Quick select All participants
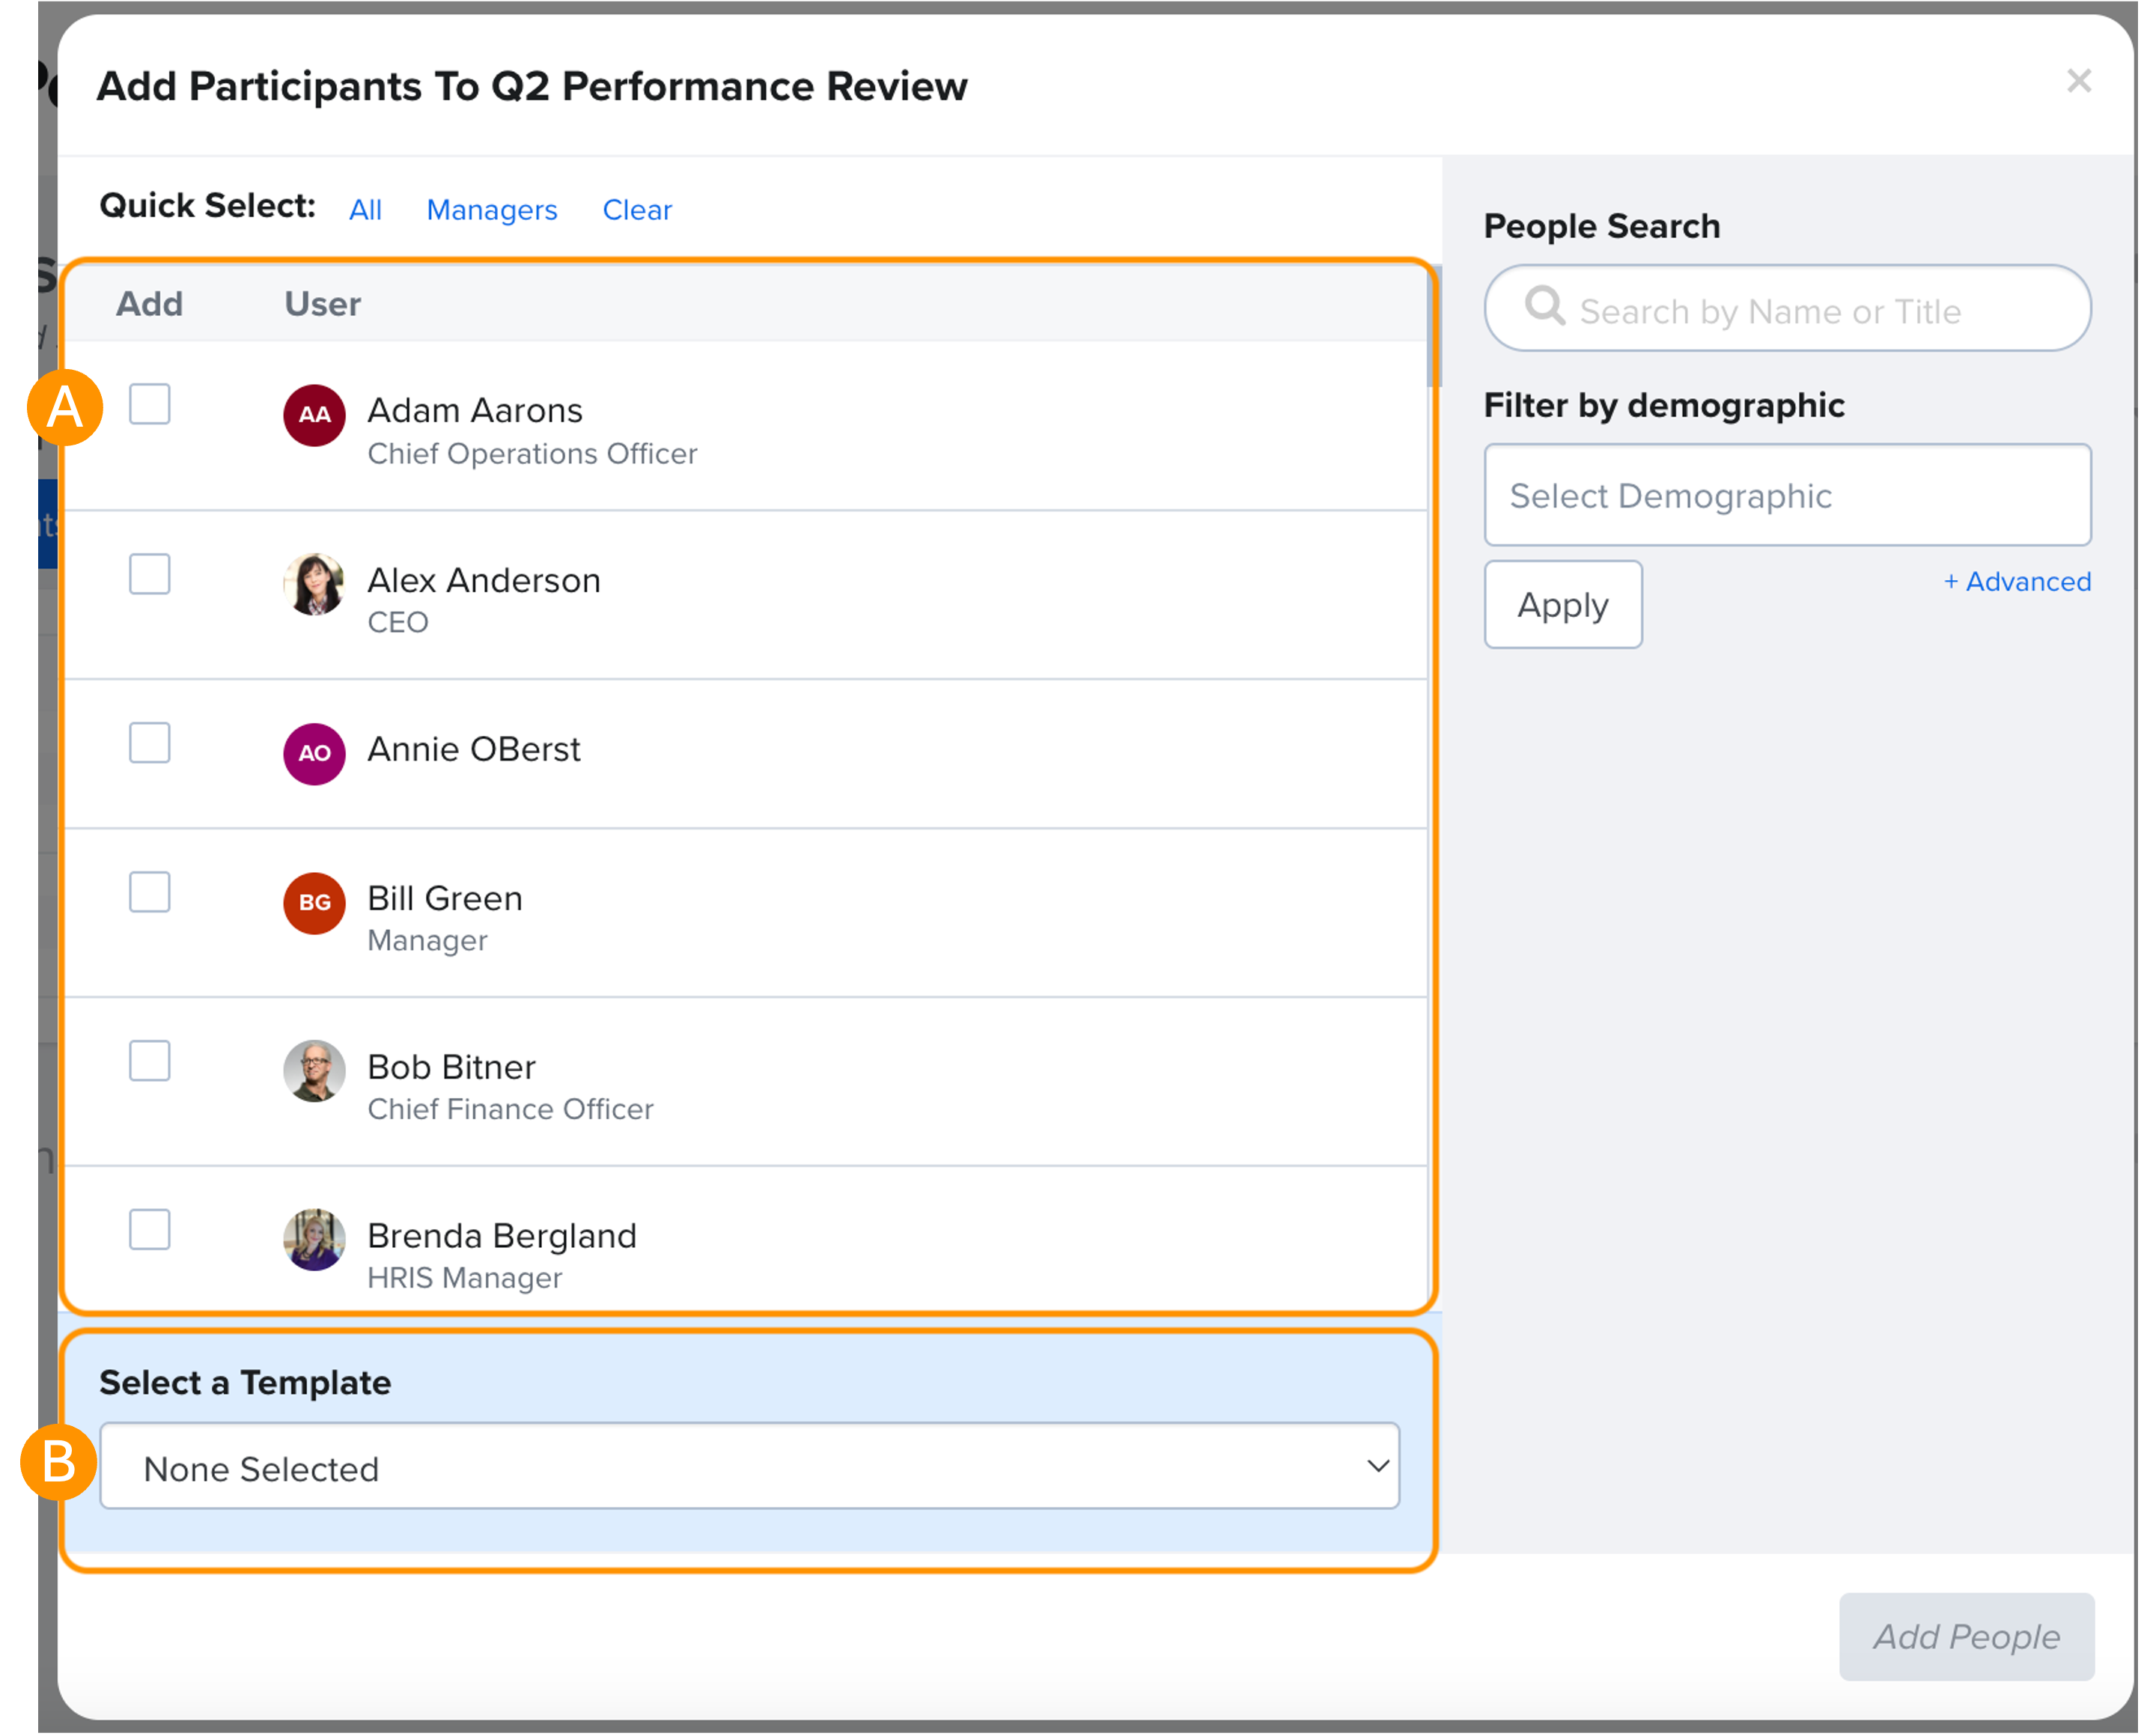 pyautogui.click(x=365, y=210)
